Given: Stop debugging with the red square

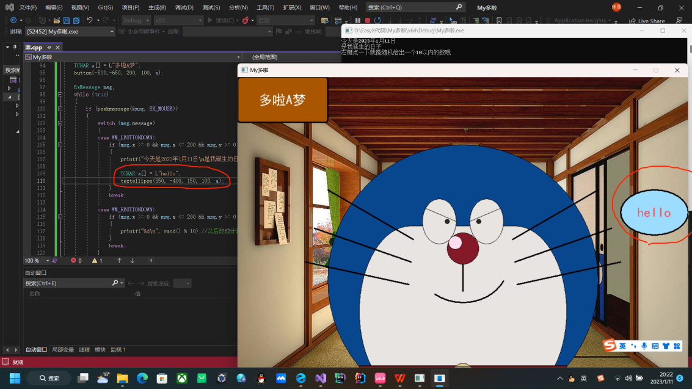Looking at the screenshot, I should click(x=367, y=20).
